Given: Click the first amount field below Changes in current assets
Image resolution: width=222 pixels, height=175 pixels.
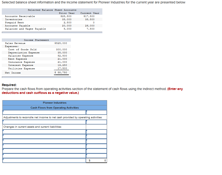Looking at the screenshot, I should (96, 132).
